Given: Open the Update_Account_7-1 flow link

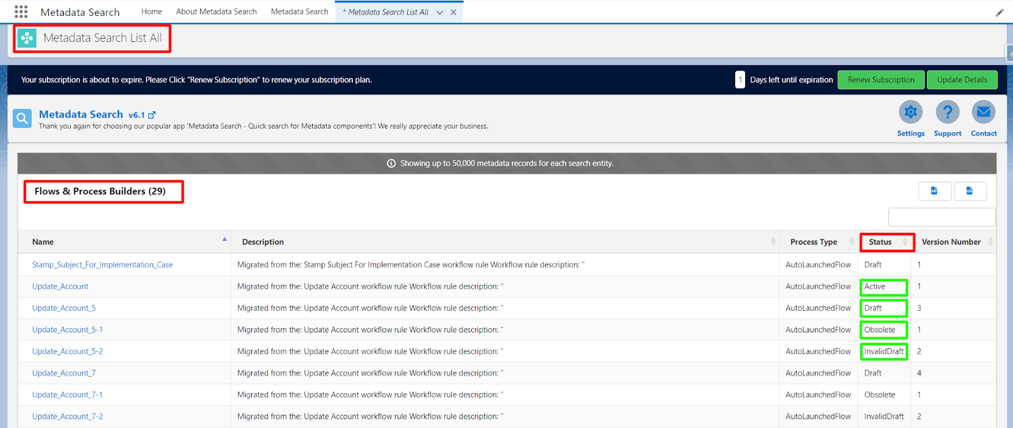Looking at the screenshot, I should click(x=67, y=394).
